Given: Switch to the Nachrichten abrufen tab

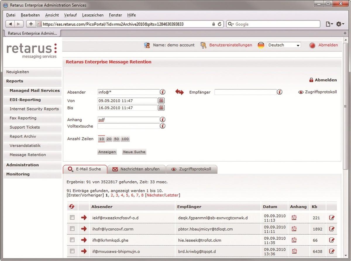Looking at the screenshot, I should pyautogui.click(x=136, y=169).
